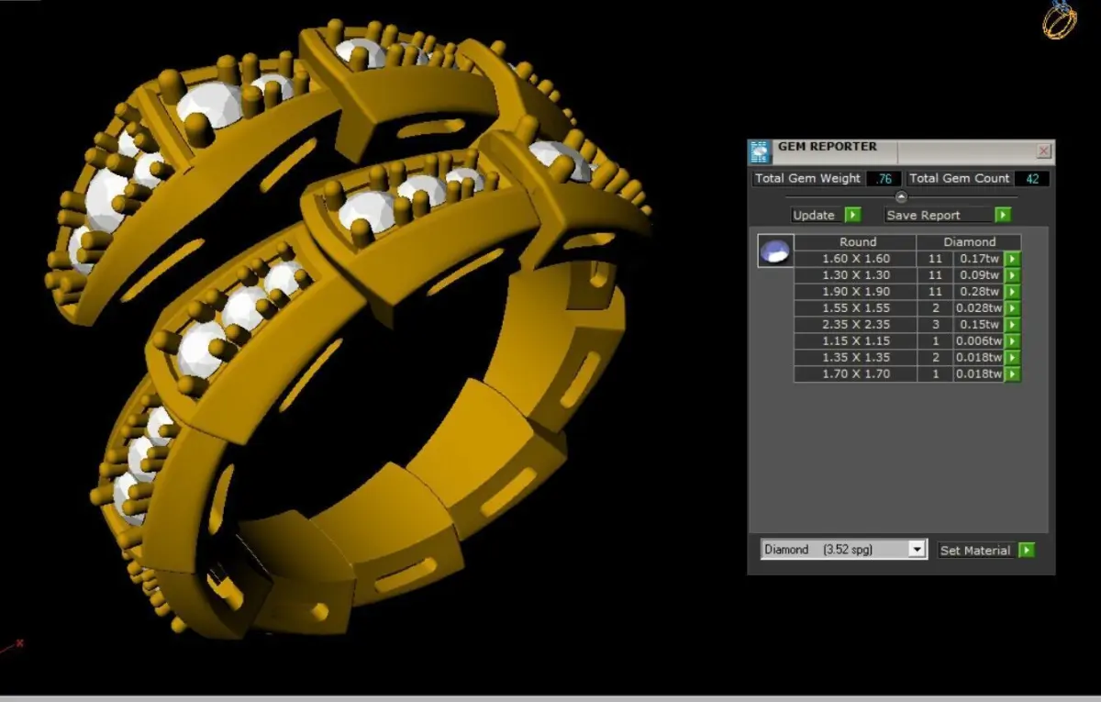Click the green arrow for 1.60 X 1.60 row

pos(1012,259)
